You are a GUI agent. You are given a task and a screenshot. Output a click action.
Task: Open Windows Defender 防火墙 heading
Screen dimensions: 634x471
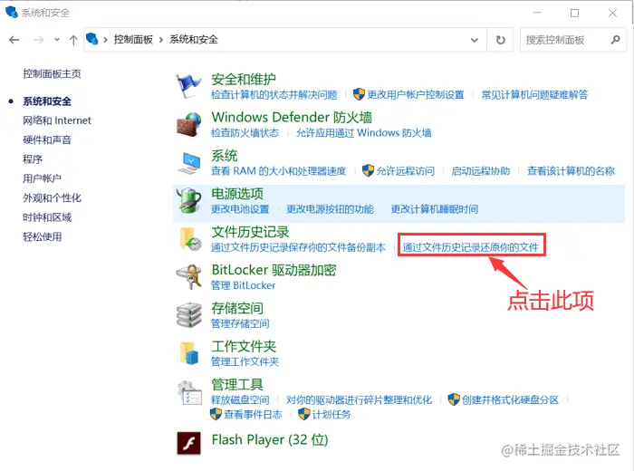click(x=292, y=117)
